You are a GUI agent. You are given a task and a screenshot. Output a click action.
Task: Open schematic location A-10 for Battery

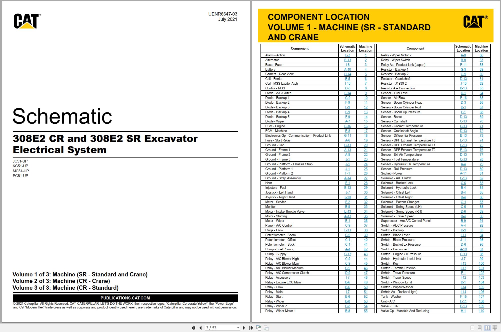click(347, 69)
